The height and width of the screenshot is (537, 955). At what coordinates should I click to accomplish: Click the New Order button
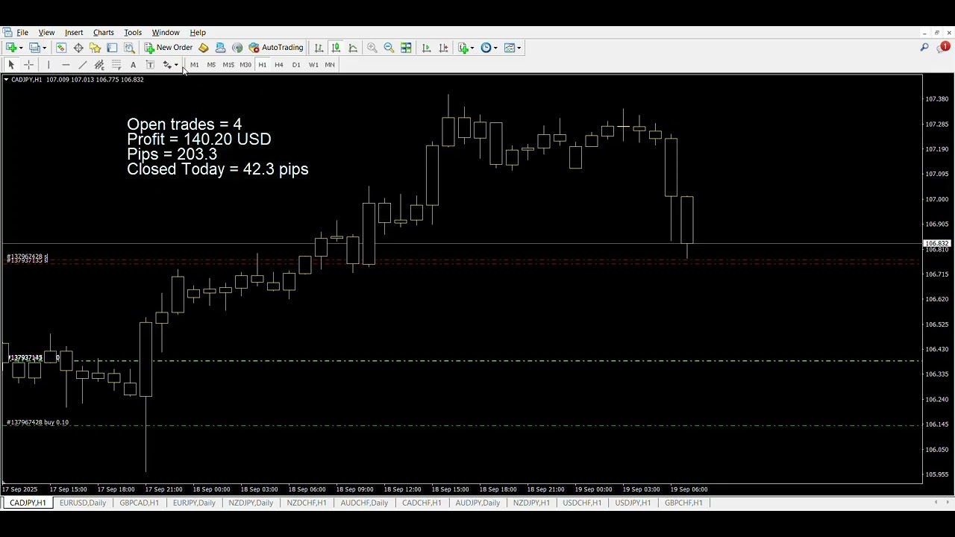[x=169, y=48]
